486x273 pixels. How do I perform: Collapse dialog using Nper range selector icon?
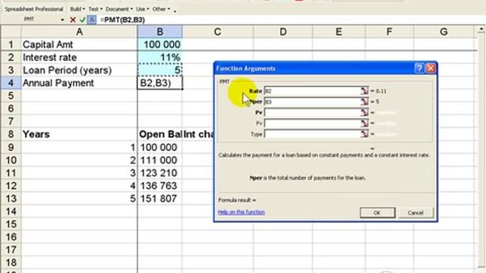[x=364, y=102]
